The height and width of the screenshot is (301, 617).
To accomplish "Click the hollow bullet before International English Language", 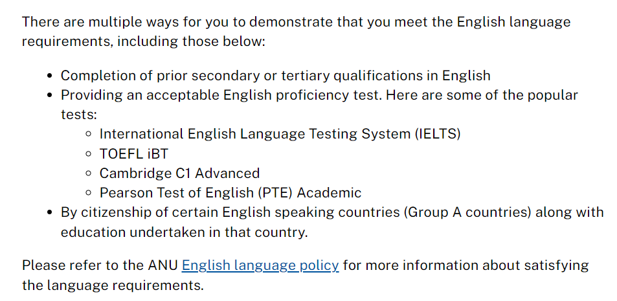I will [x=89, y=135].
